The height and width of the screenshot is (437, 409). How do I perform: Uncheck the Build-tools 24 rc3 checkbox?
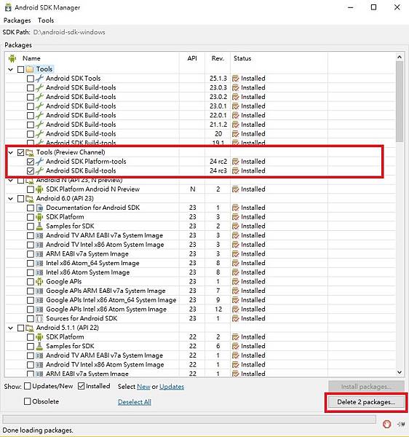point(31,171)
